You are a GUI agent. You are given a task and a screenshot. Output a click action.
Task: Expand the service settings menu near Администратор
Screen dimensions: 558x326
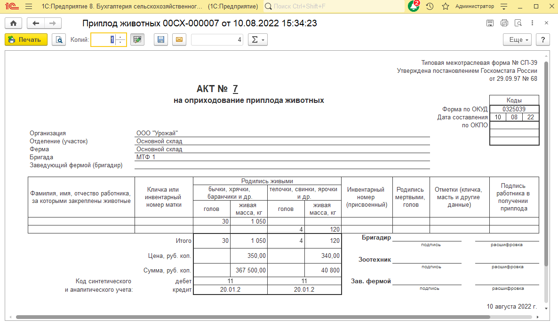click(x=504, y=7)
